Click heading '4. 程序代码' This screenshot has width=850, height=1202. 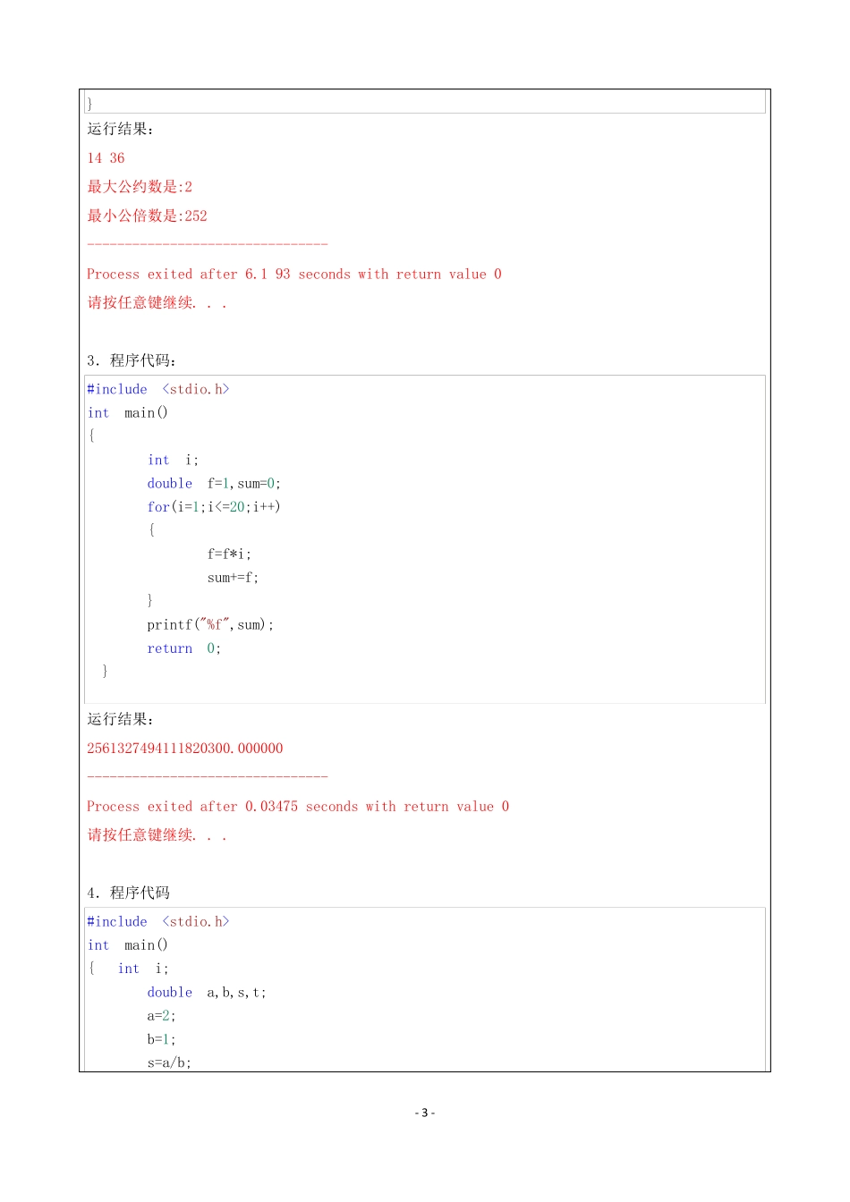click(128, 893)
